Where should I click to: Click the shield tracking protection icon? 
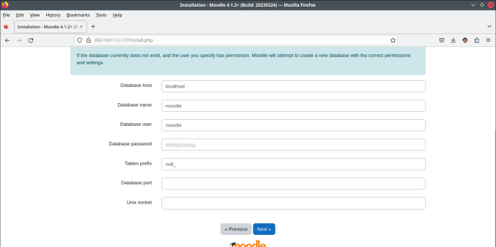tap(80, 40)
